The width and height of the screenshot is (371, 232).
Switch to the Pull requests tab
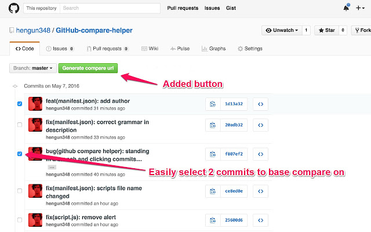pyautogui.click(x=111, y=49)
